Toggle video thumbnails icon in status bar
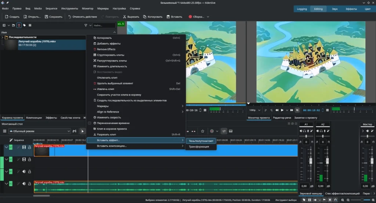376x203 pixels. [x=310, y=200]
